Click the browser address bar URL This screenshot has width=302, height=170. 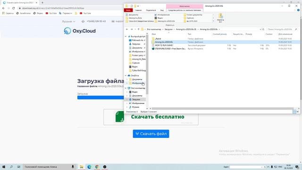pos(53,8)
